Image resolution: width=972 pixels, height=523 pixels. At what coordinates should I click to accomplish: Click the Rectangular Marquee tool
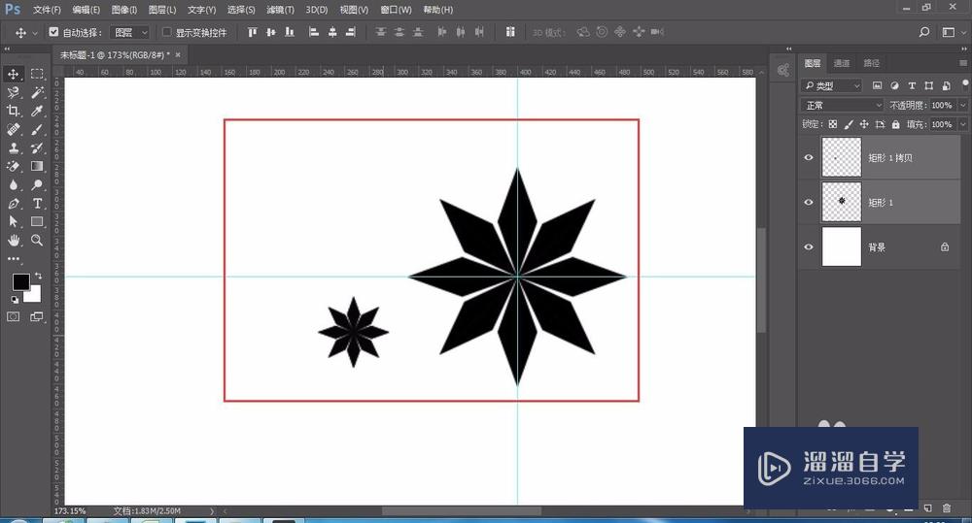click(38, 74)
